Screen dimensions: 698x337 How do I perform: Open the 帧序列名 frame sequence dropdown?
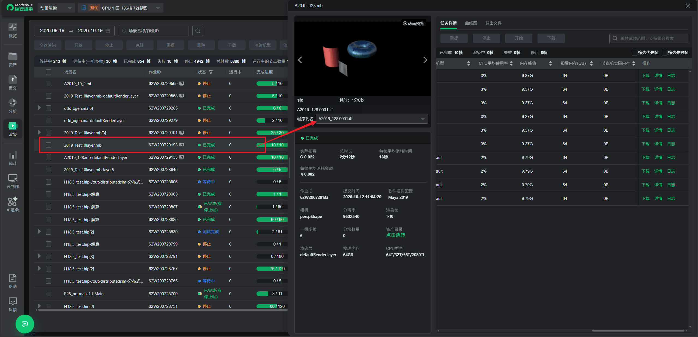click(x=372, y=119)
